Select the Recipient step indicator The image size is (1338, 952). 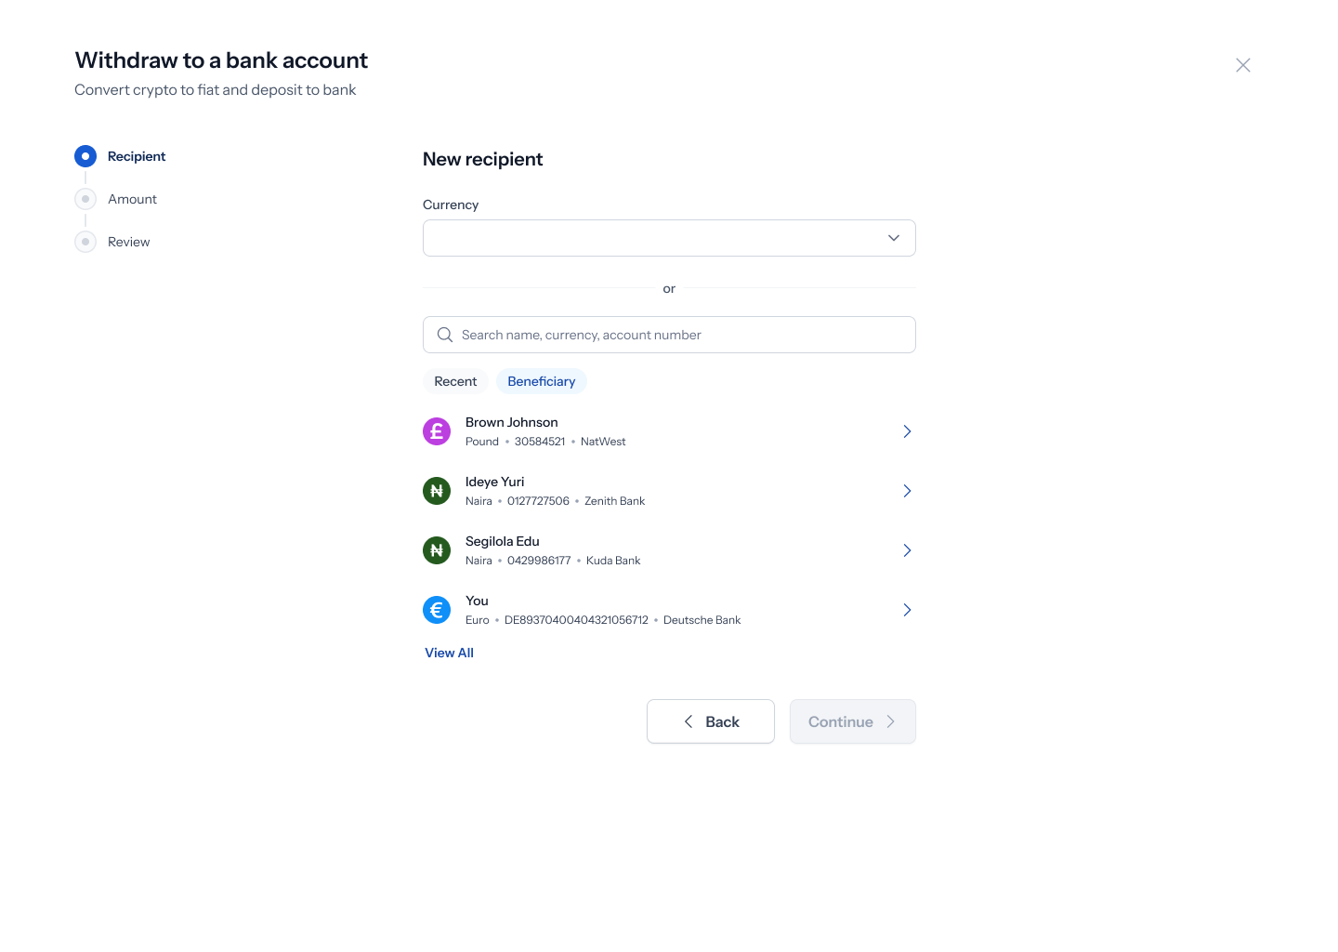pyautogui.click(x=85, y=156)
